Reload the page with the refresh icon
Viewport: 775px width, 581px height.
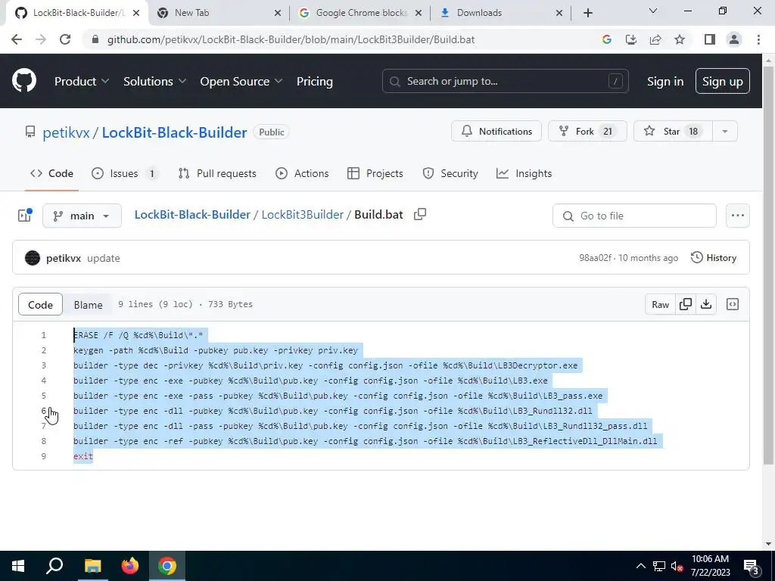65,39
